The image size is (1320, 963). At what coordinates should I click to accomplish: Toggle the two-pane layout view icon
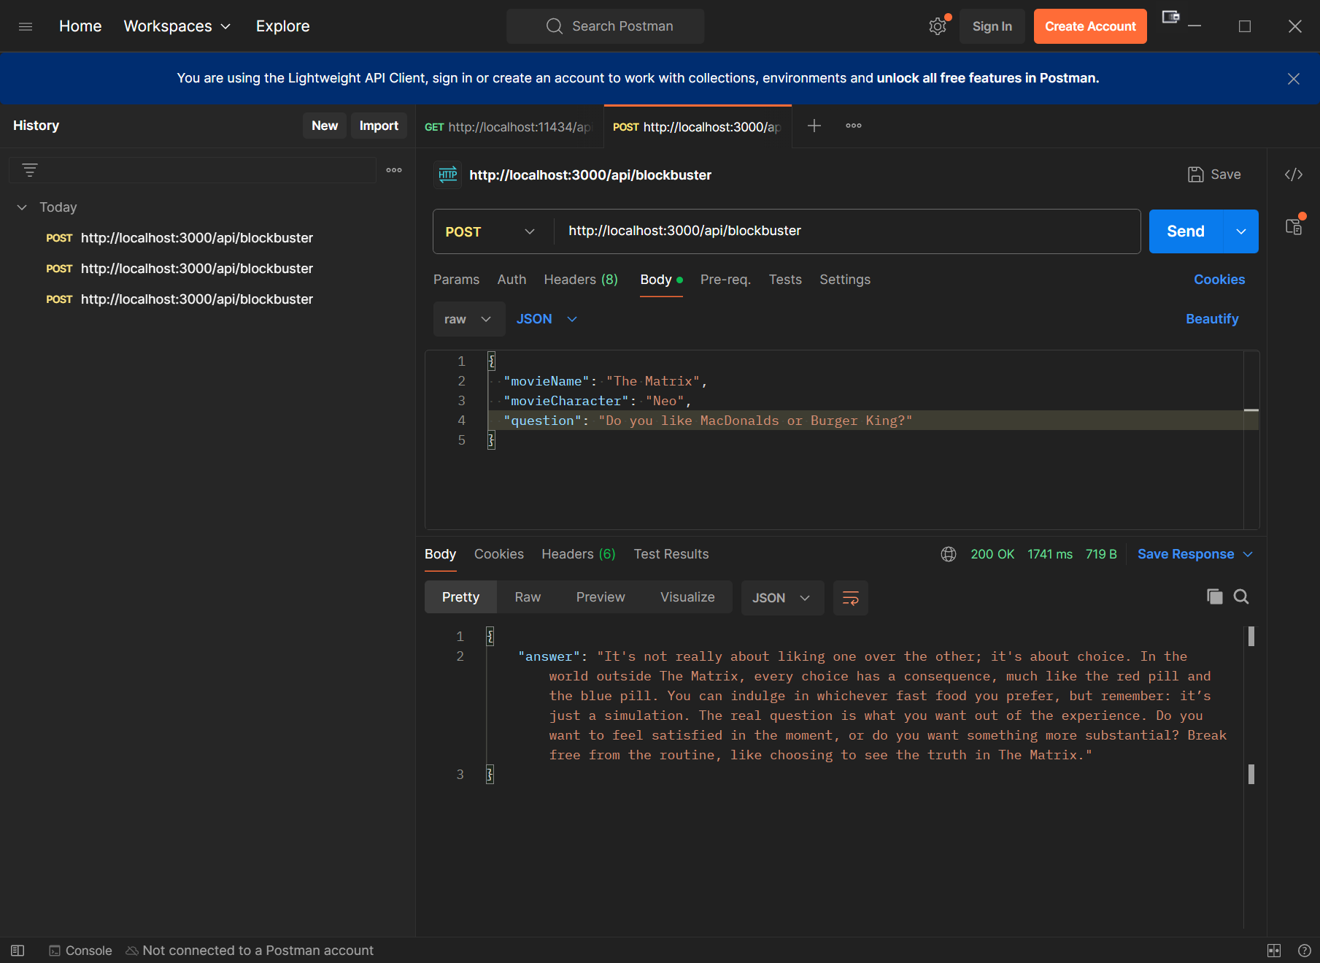(1273, 950)
